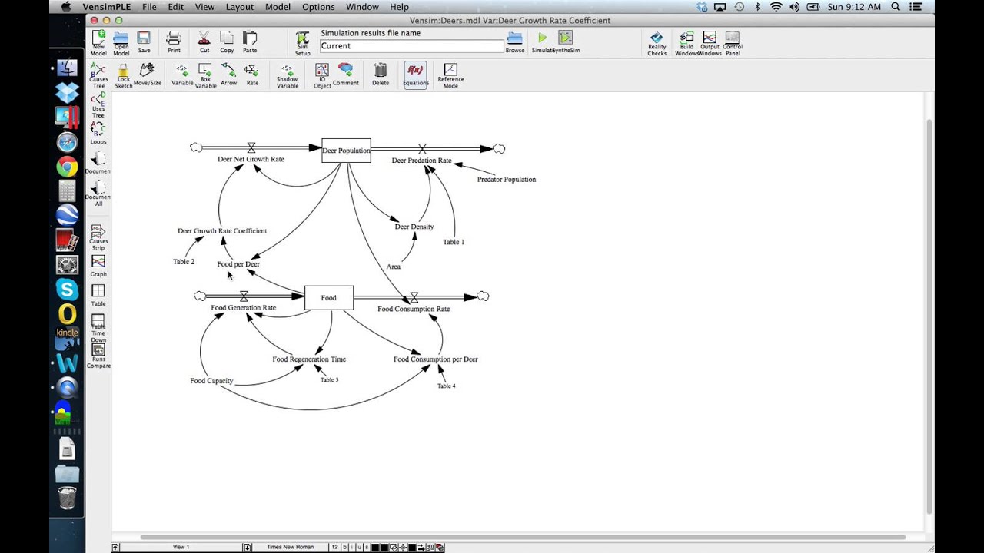Click the Cut toolbar icon
Screen dimensions: 984x553
tap(204, 41)
